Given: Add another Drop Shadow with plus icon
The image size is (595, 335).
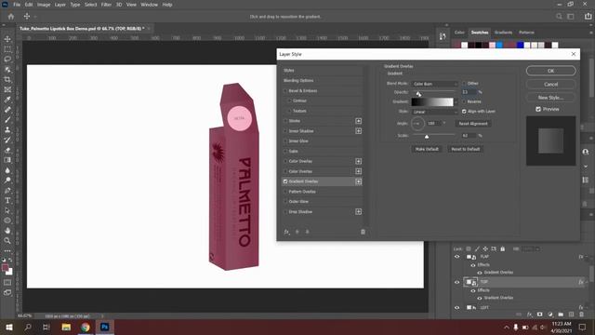Looking at the screenshot, I should (358, 211).
